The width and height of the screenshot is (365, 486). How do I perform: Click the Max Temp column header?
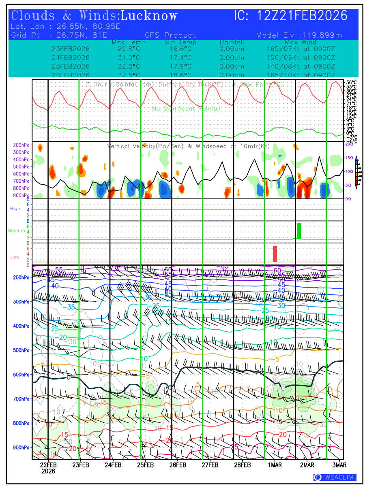[129, 42]
